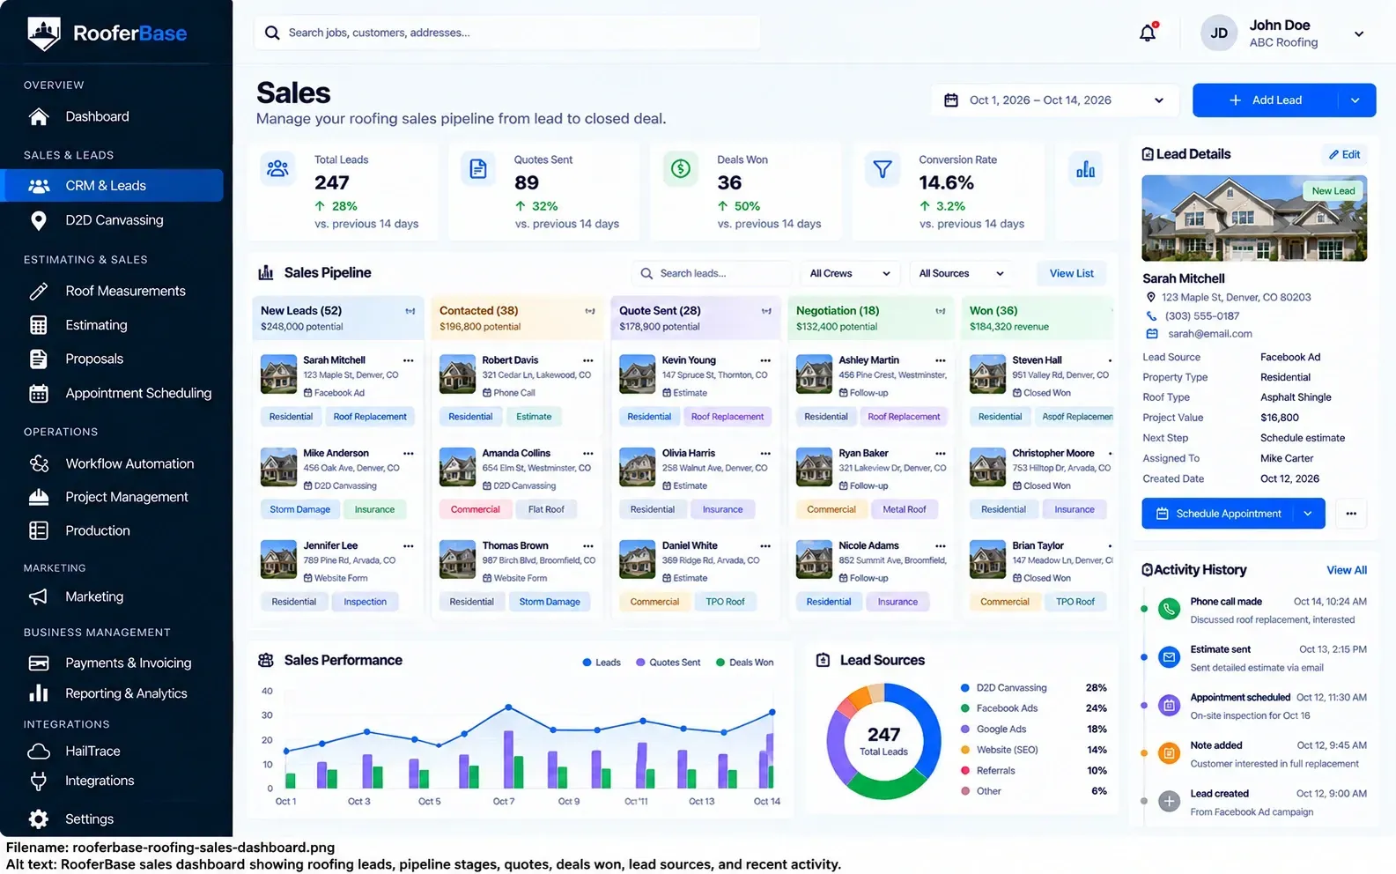Open the All Sources filter

click(961, 273)
